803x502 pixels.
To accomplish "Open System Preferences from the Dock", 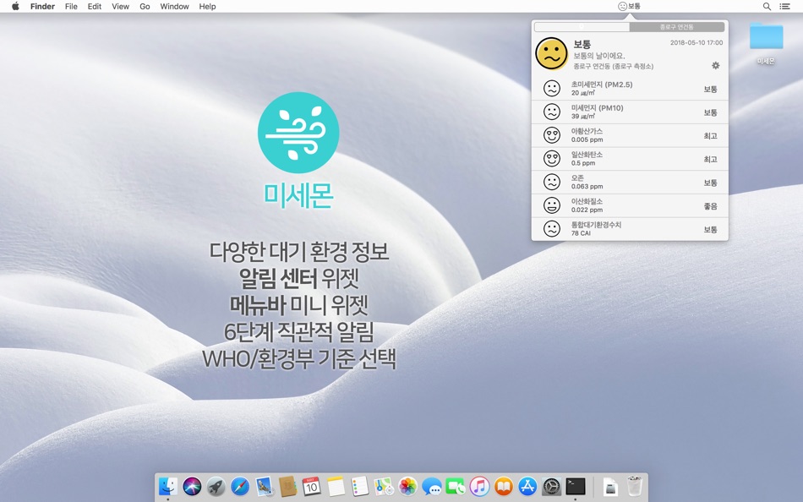I will click(x=552, y=486).
